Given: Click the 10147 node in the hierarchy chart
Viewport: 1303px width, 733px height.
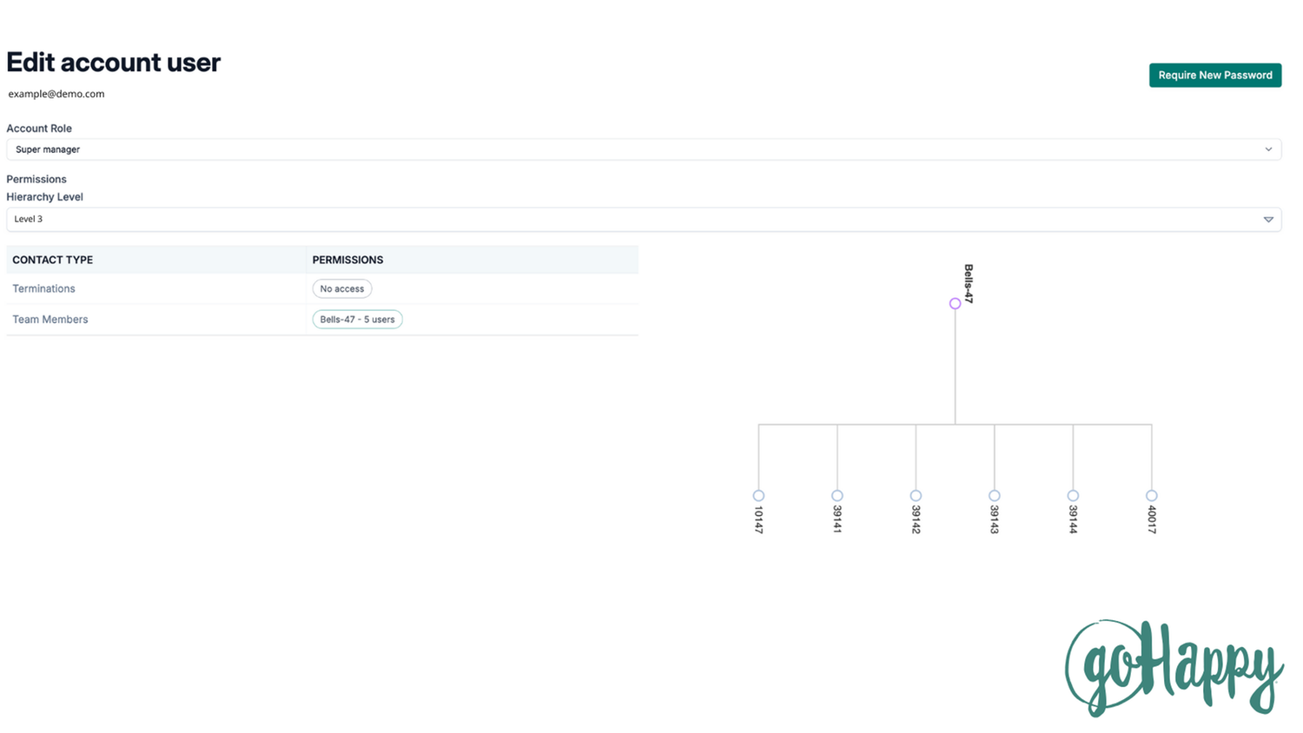Looking at the screenshot, I should pos(758,495).
